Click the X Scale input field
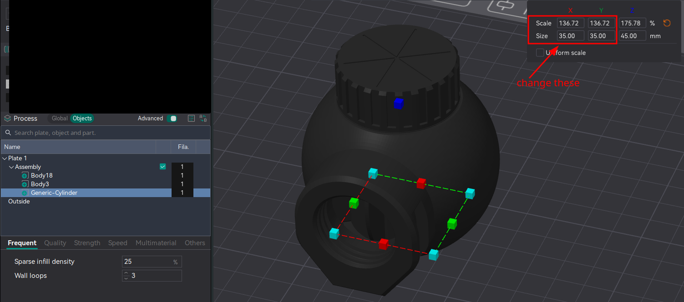This screenshot has height=302, width=684. tap(571, 23)
